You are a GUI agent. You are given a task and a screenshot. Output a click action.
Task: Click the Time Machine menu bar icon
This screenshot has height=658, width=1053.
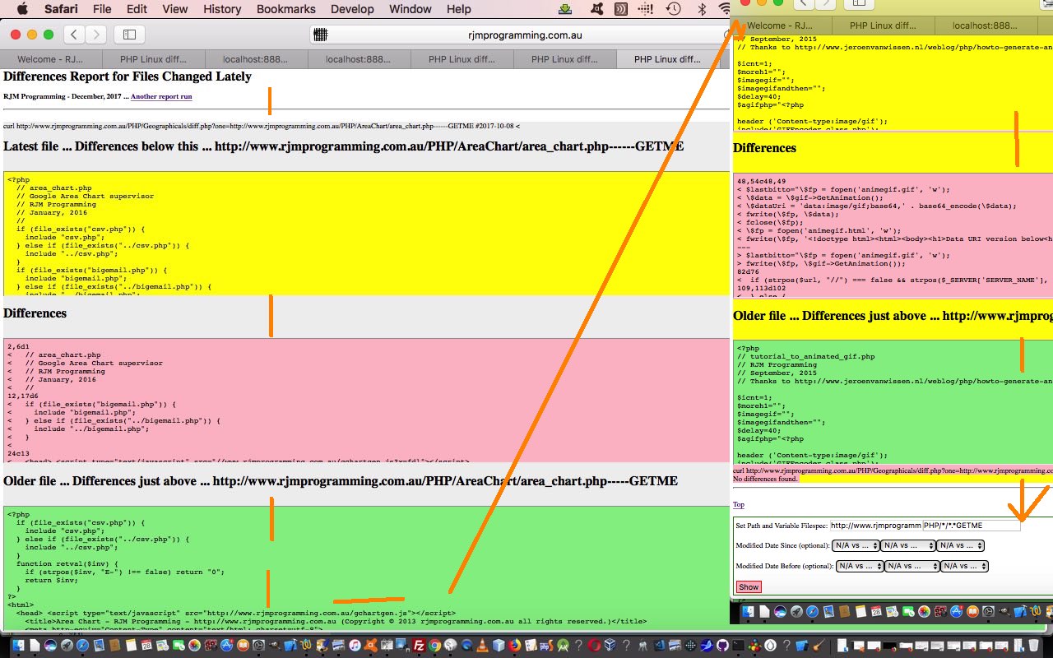pyautogui.click(x=673, y=9)
